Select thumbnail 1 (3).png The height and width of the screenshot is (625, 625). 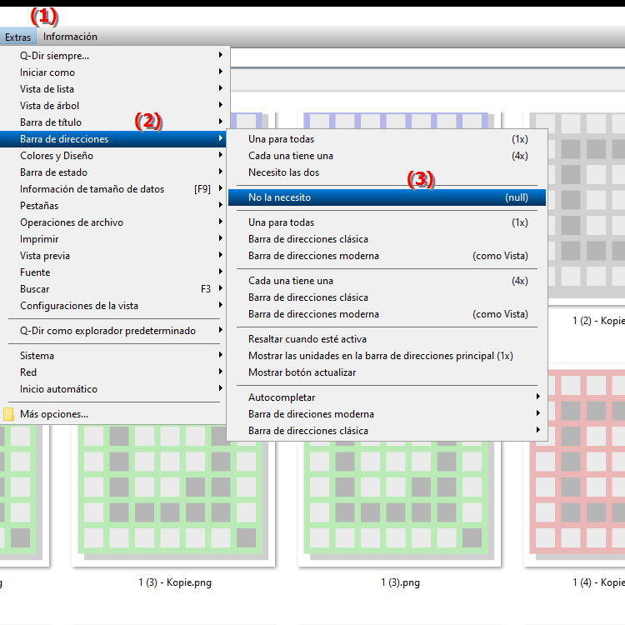point(399,502)
